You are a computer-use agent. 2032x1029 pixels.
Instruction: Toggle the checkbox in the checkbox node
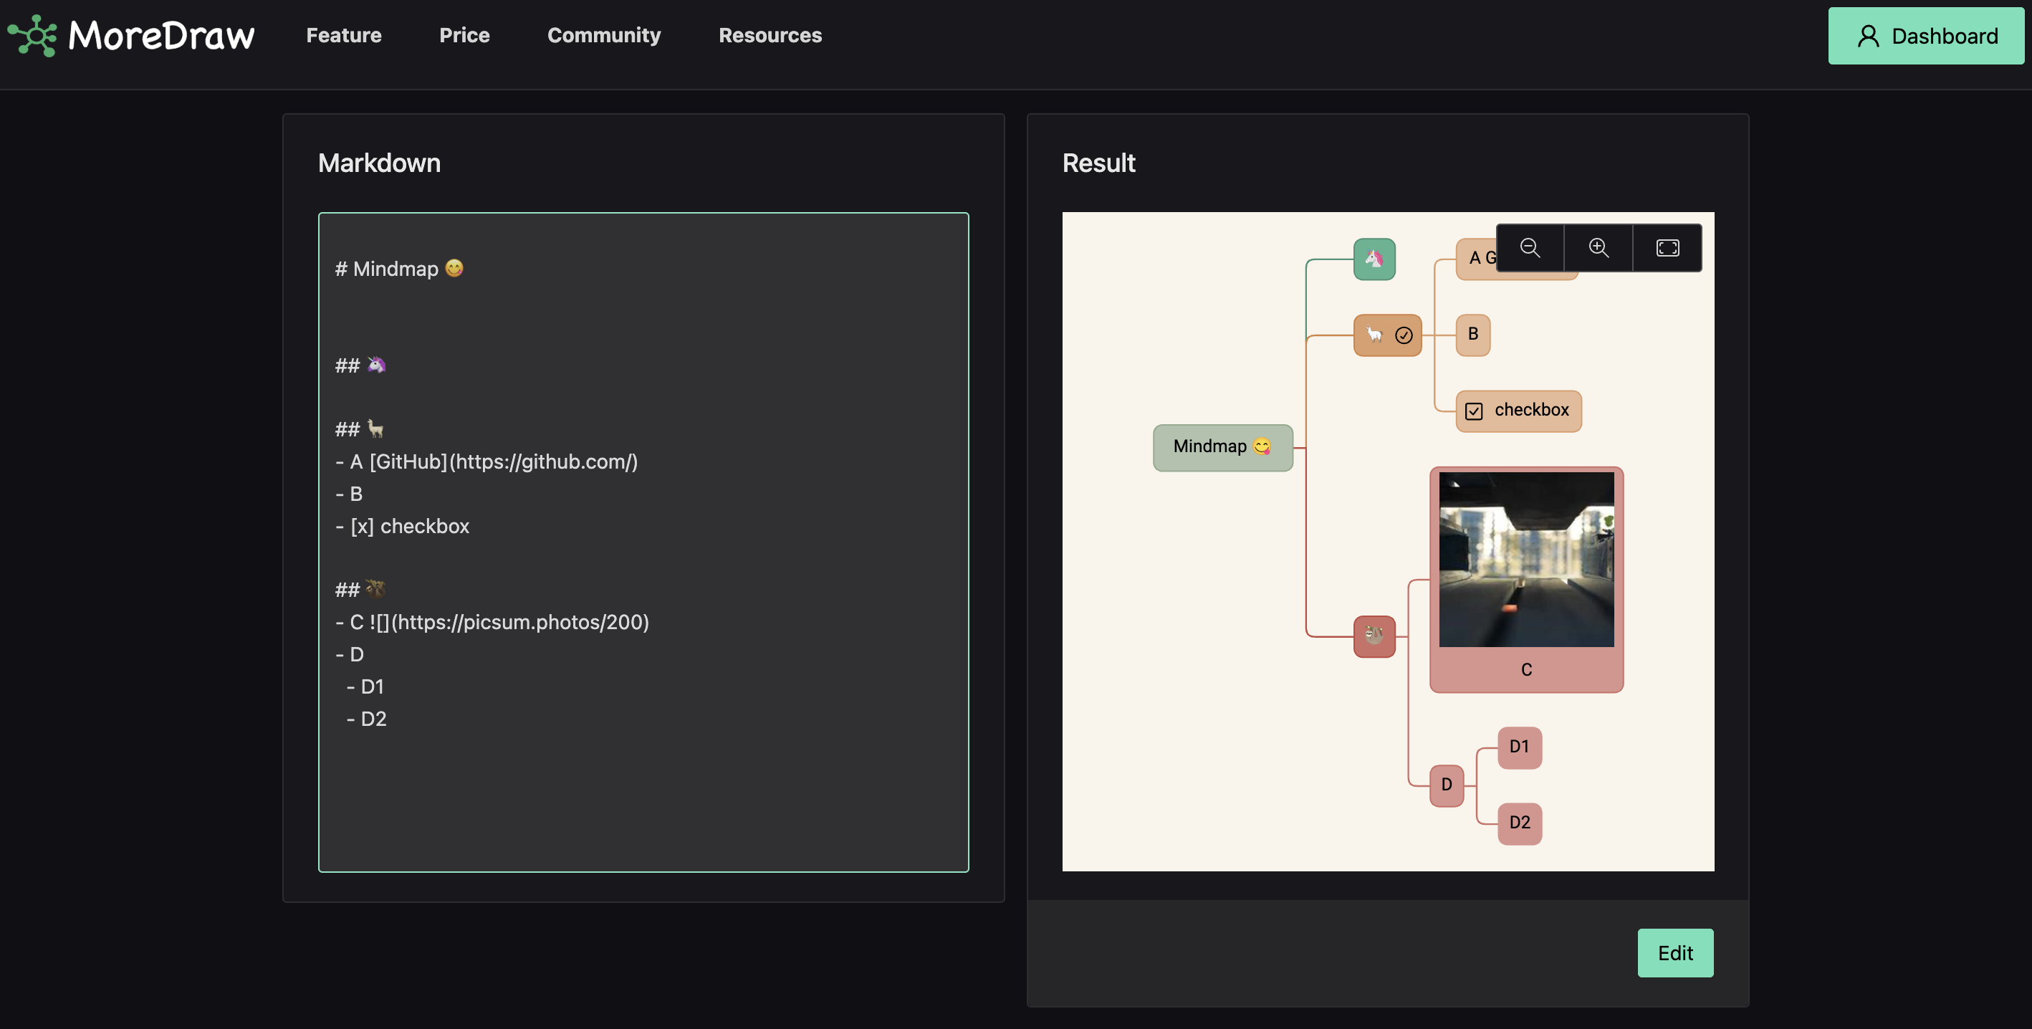pos(1474,411)
